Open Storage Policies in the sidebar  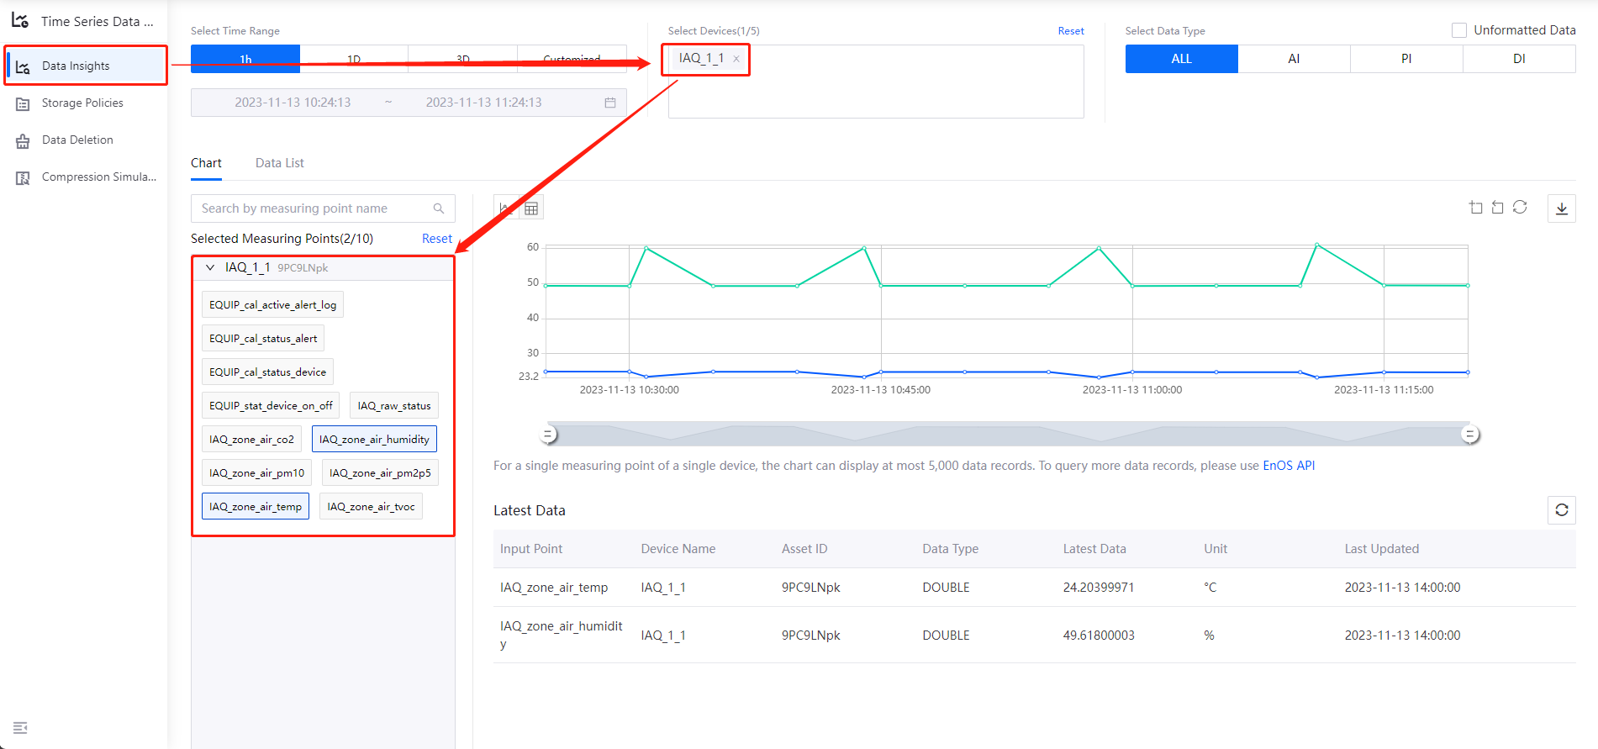click(82, 103)
